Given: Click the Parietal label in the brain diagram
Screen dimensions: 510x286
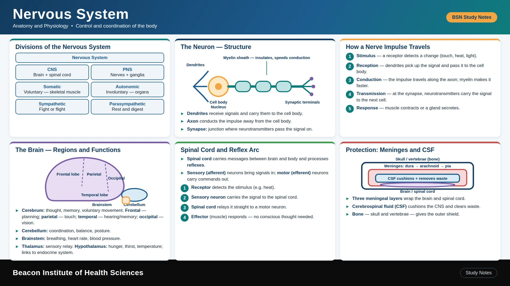Looking at the screenshot, I should pos(94,174).
